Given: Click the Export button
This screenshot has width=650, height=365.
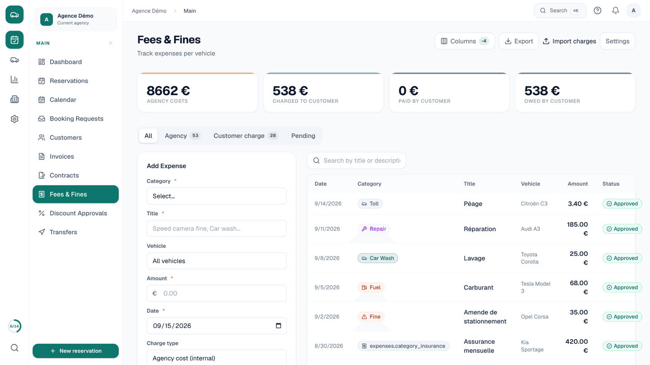Looking at the screenshot, I should 519,41.
